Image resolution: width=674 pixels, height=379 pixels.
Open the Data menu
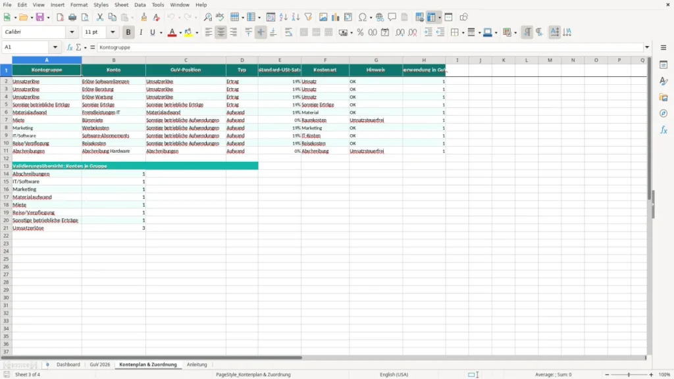(x=140, y=5)
